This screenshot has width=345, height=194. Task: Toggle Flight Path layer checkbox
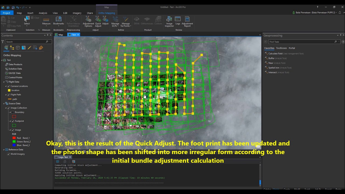pyautogui.click(x=8, y=95)
